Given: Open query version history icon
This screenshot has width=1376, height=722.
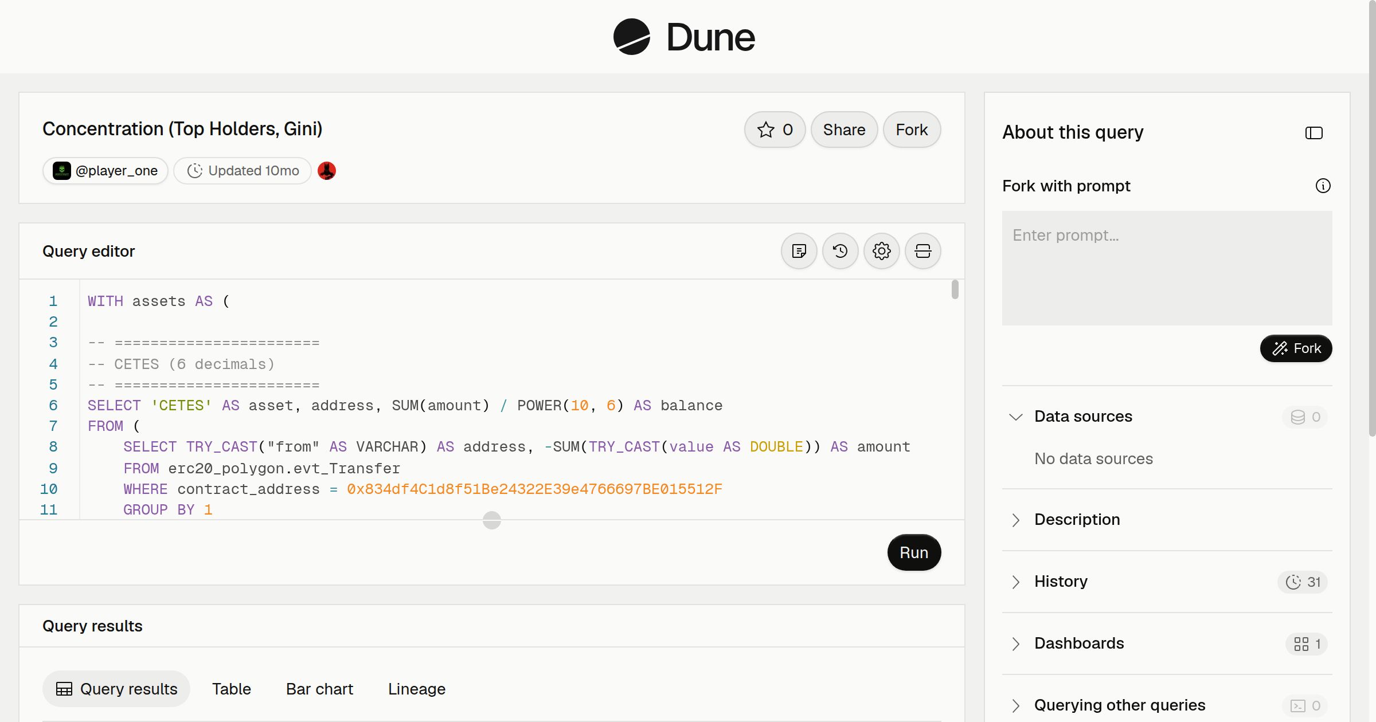Looking at the screenshot, I should pyautogui.click(x=841, y=251).
